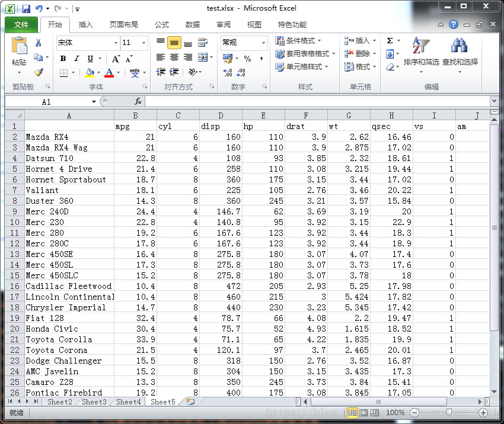Image resolution: width=504 pixels, height=424 pixels.
Task: Click the Wrap Text icon
Action: [203, 43]
